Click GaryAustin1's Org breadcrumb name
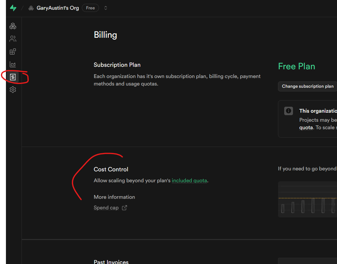 (58, 8)
